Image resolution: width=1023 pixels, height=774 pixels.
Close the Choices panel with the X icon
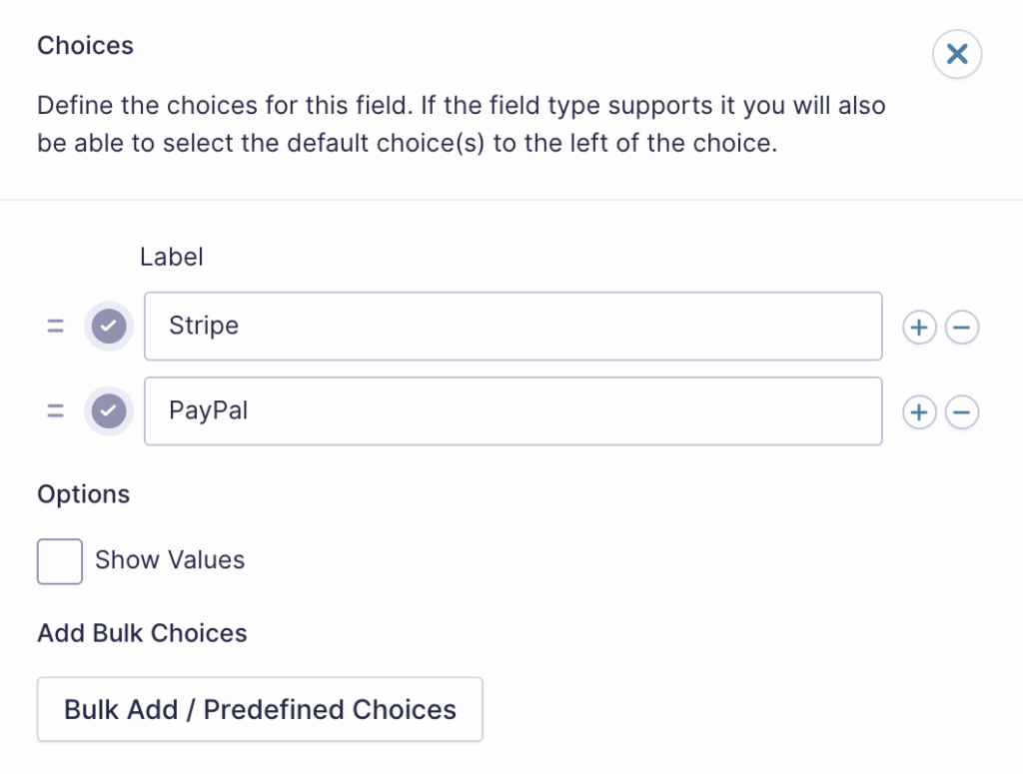(956, 54)
